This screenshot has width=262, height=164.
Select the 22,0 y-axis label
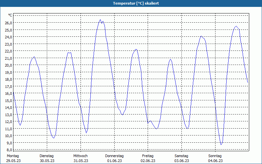8,51
